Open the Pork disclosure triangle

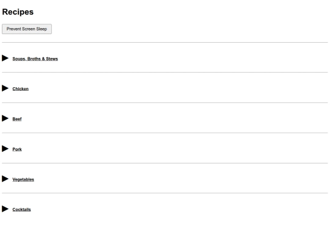click(x=5, y=149)
